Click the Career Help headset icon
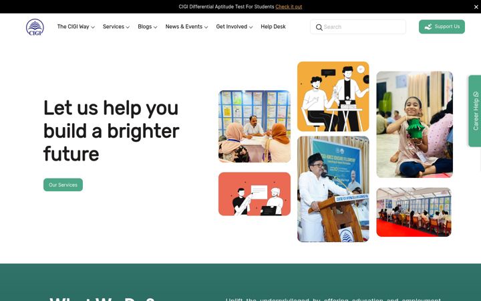This screenshot has height=301, width=481. click(x=476, y=94)
